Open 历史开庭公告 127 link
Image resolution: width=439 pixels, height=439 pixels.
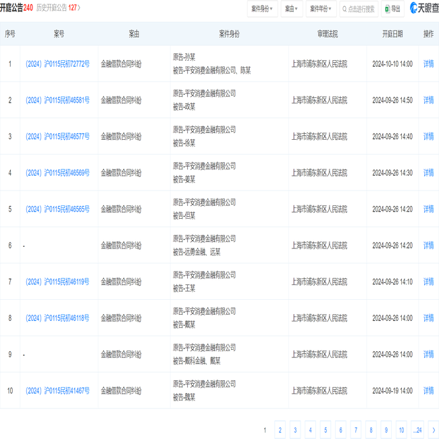click(x=58, y=8)
